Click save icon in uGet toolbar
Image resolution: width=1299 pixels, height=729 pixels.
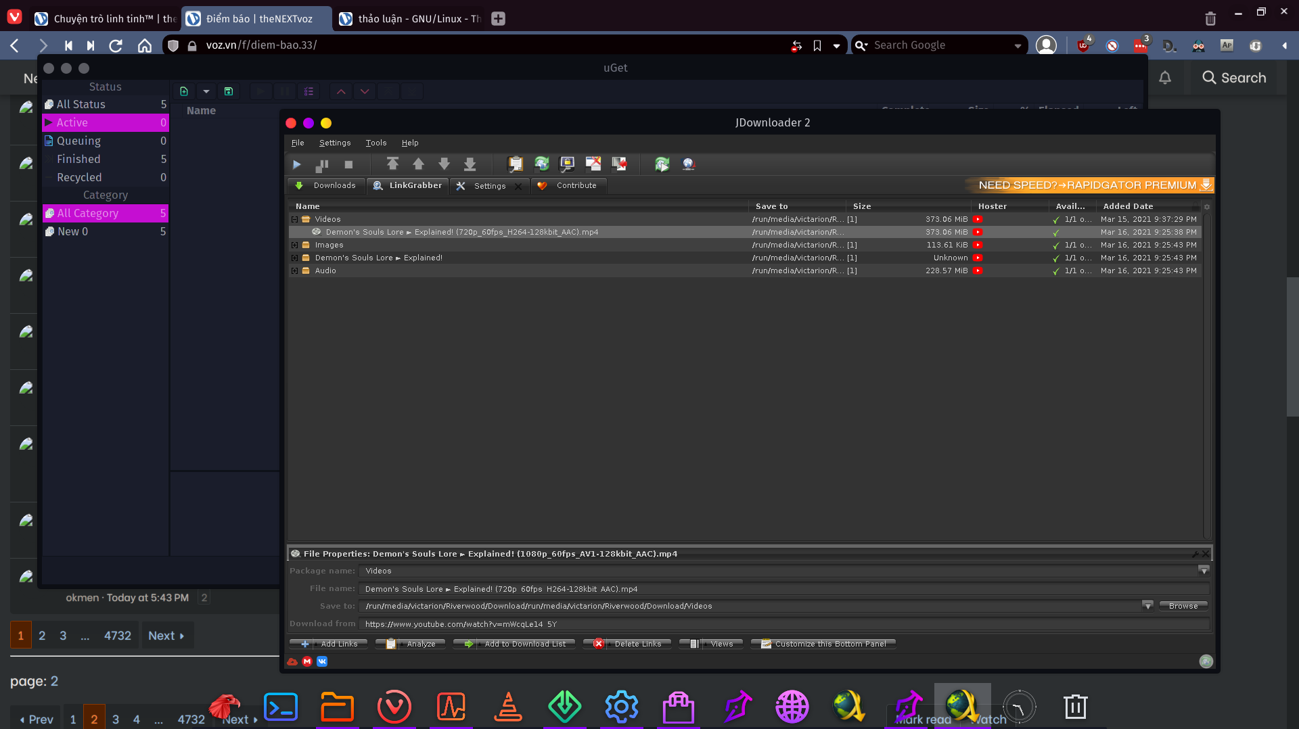pos(229,91)
